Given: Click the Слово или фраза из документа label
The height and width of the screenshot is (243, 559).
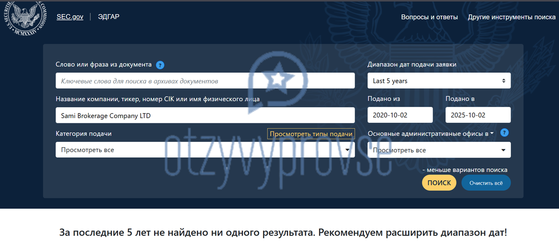Looking at the screenshot, I should point(104,64).
